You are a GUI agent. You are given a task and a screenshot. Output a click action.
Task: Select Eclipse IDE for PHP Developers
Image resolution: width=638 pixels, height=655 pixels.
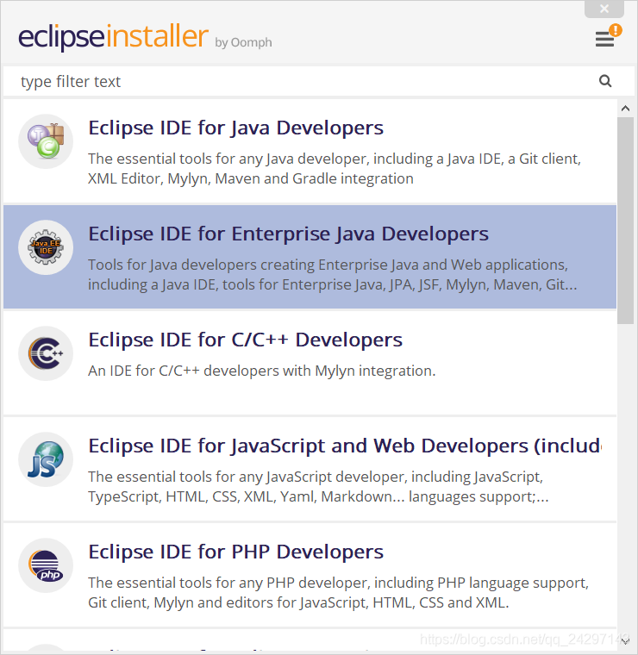click(x=235, y=552)
